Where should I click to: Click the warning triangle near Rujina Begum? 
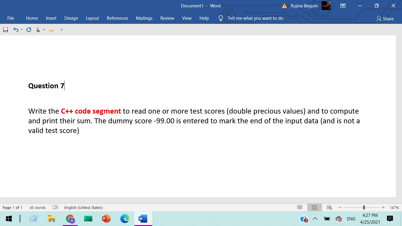click(284, 5)
